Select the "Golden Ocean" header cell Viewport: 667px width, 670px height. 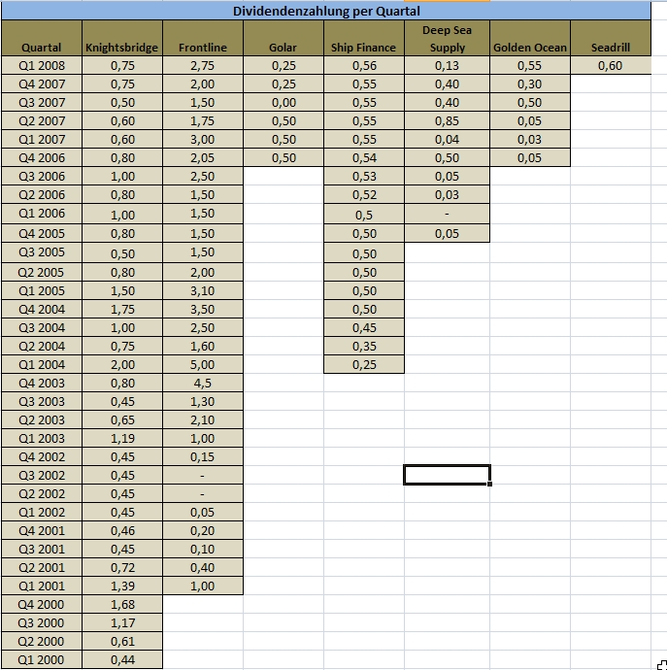530,38
